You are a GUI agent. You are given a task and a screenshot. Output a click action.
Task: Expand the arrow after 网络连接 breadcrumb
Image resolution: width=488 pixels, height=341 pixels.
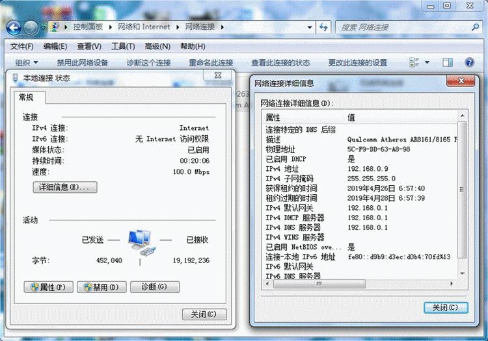223,27
